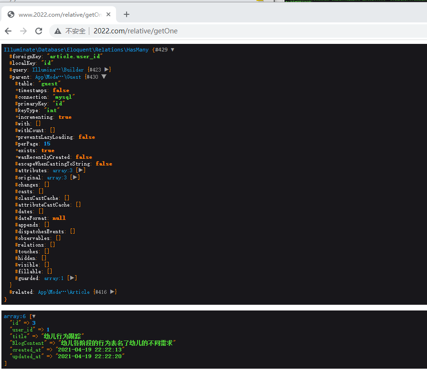
Task: Click the #dateFormat null value
Action: 59,218
